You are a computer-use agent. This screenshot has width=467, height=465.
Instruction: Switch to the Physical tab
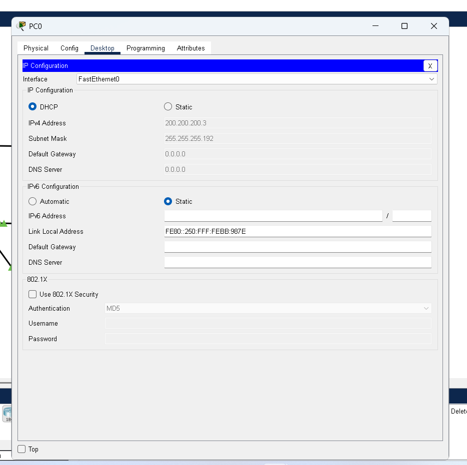click(x=36, y=48)
